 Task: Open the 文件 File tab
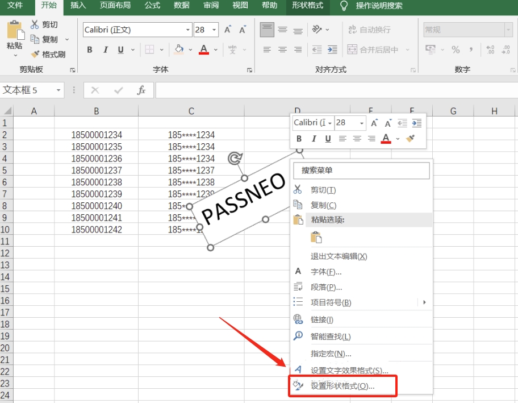pyautogui.click(x=15, y=6)
